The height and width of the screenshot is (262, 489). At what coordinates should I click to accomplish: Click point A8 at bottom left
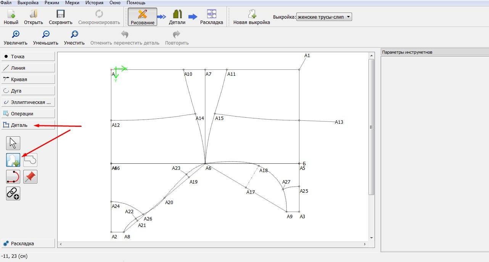124,232
